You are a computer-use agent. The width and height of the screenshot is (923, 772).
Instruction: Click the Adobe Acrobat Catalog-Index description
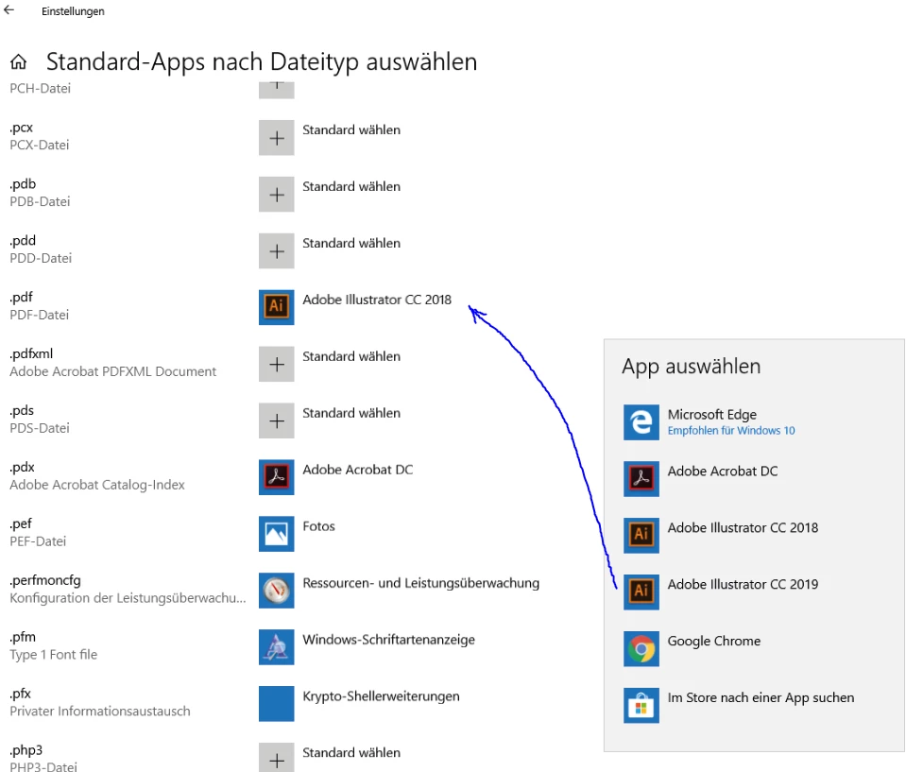pos(97,485)
